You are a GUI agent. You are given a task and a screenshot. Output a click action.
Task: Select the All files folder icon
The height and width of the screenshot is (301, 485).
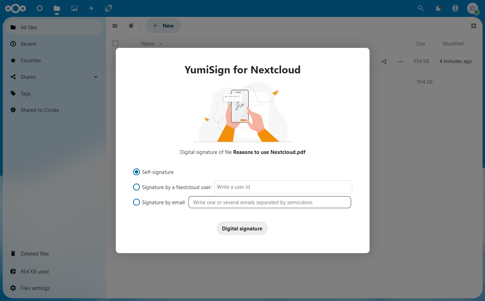13,27
